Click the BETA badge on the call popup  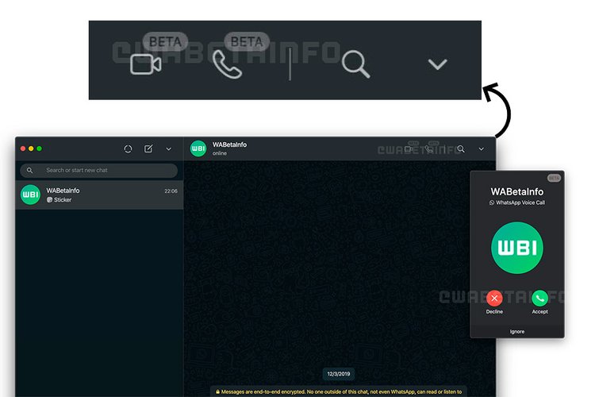tap(554, 178)
